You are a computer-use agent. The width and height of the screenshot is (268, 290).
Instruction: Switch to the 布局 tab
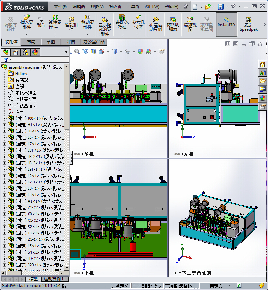31,42
